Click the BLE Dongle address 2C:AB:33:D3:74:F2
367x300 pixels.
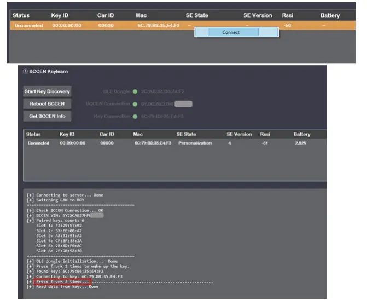click(x=162, y=91)
